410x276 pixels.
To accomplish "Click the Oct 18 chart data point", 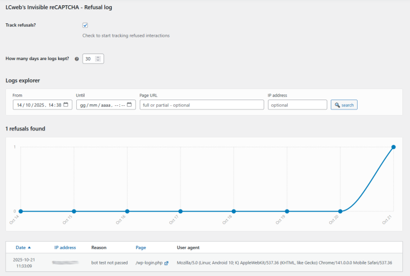I will pyautogui.click(x=234, y=211).
